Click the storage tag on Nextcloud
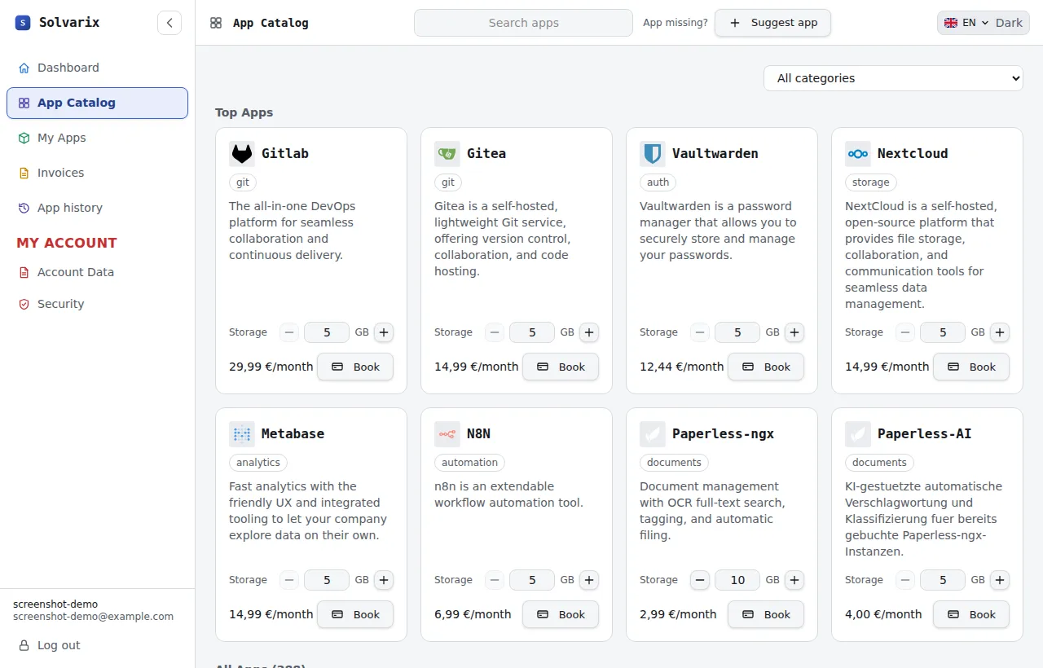 click(871, 182)
